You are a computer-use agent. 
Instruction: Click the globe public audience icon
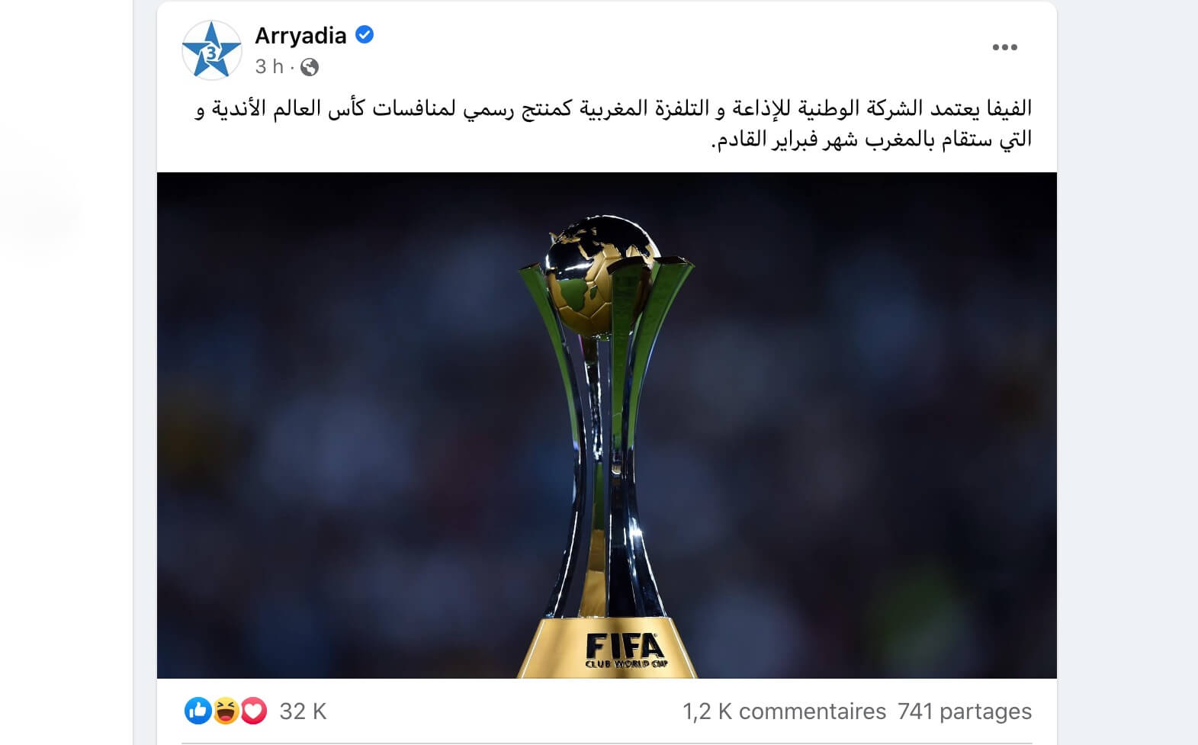click(x=310, y=67)
